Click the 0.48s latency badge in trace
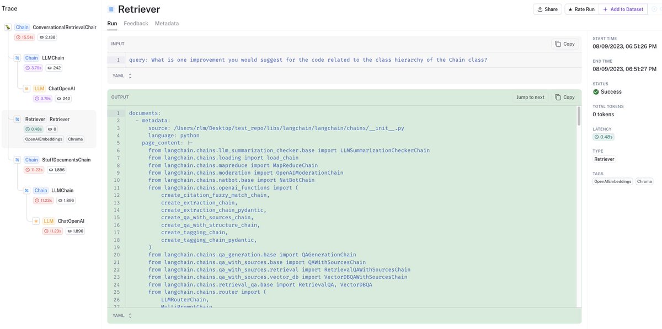Viewport: 662px width, 329px height. tap(33, 129)
